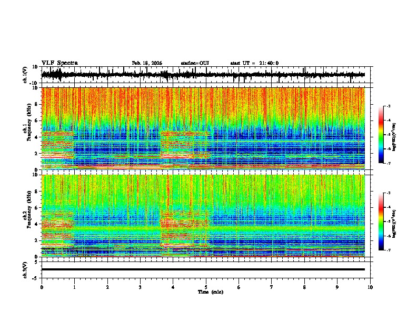Select the ch.2 frequency spectrogram panel
The width and height of the screenshot is (417, 322).
[203, 216]
